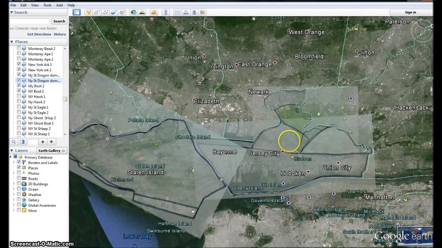
Task: Collapse the Search panel triangle
Action: point(11,12)
